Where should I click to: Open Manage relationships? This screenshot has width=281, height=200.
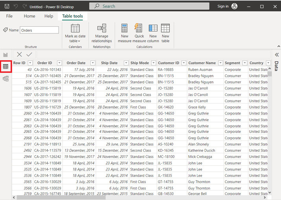[x=102, y=28]
